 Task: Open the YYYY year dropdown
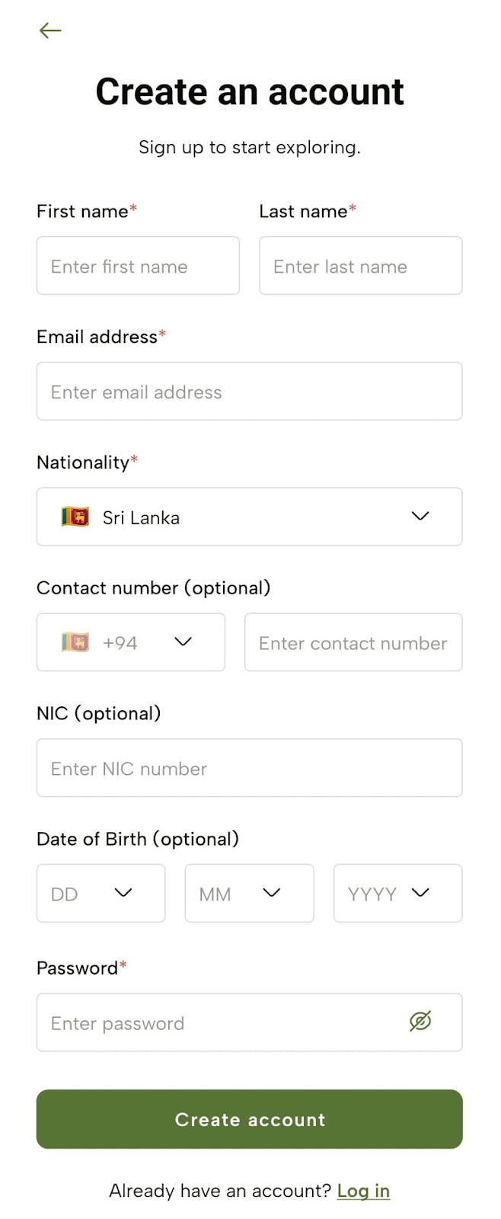coord(397,893)
